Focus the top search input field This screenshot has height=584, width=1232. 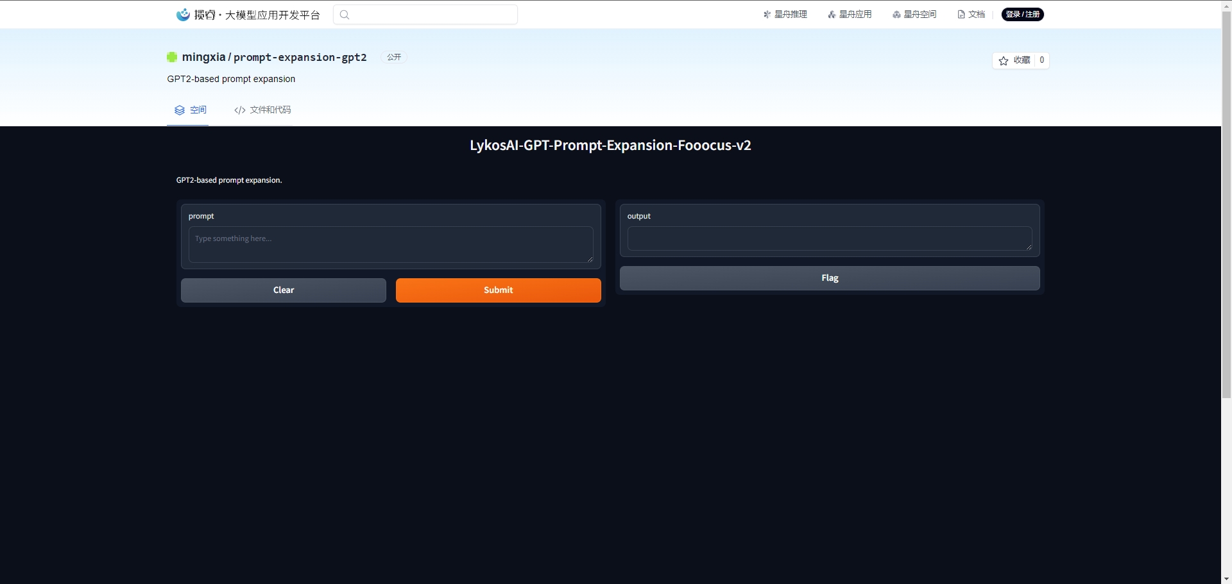coord(425,15)
